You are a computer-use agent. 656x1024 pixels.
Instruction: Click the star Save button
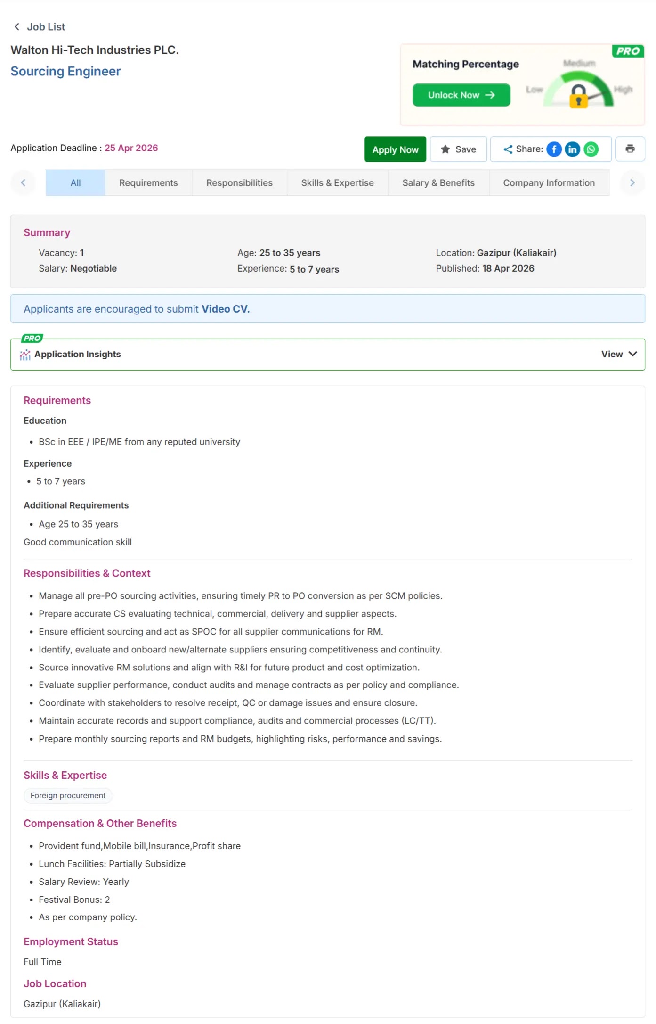[x=458, y=149]
